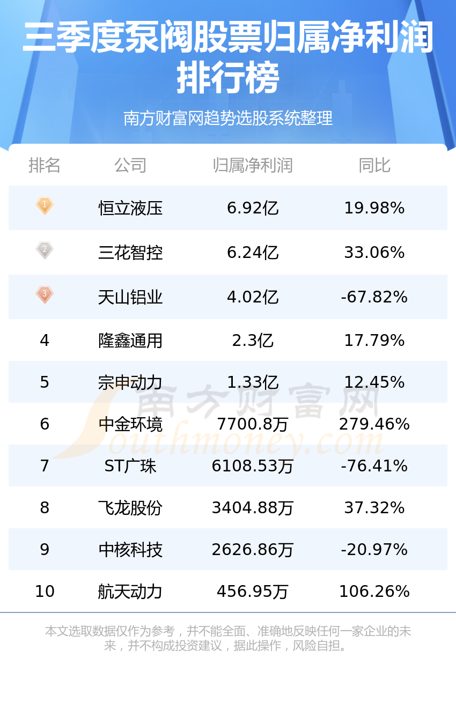Screen dimensions: 456x724
Task: Select 航天动力 in the tenth row
Action: coord(130,592)
